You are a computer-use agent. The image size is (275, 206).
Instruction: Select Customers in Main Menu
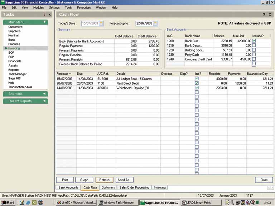[15, 27]
